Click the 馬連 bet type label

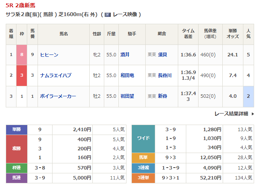coord(16,178)
